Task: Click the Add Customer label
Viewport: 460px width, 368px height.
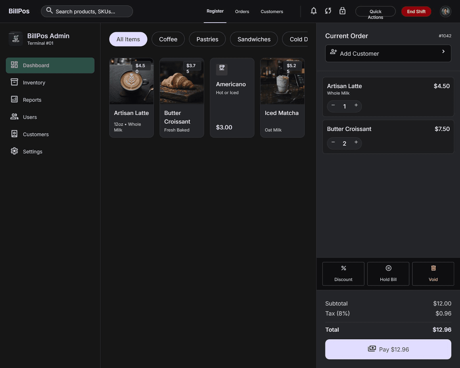Action: (x=359, y=54)
